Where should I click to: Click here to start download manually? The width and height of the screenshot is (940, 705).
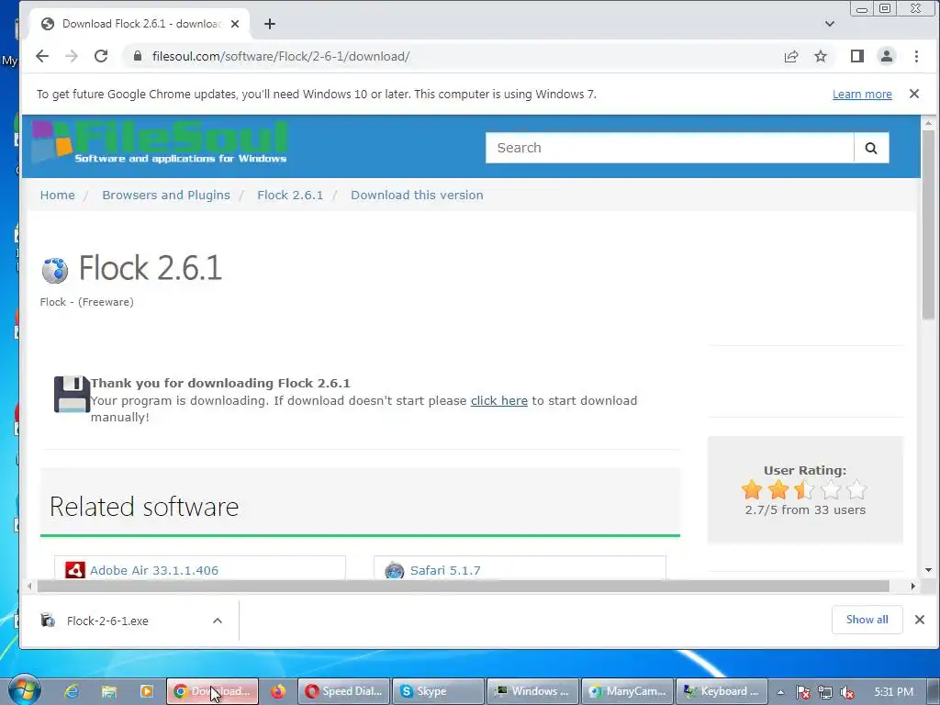pyautogui.click(x=498, y=400)
